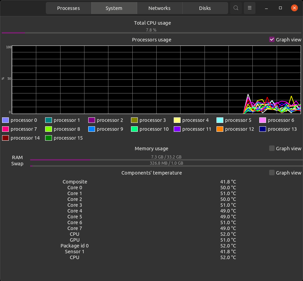Minimize the system monitor window
Viewport: 303px width, 281px height.
266,8
